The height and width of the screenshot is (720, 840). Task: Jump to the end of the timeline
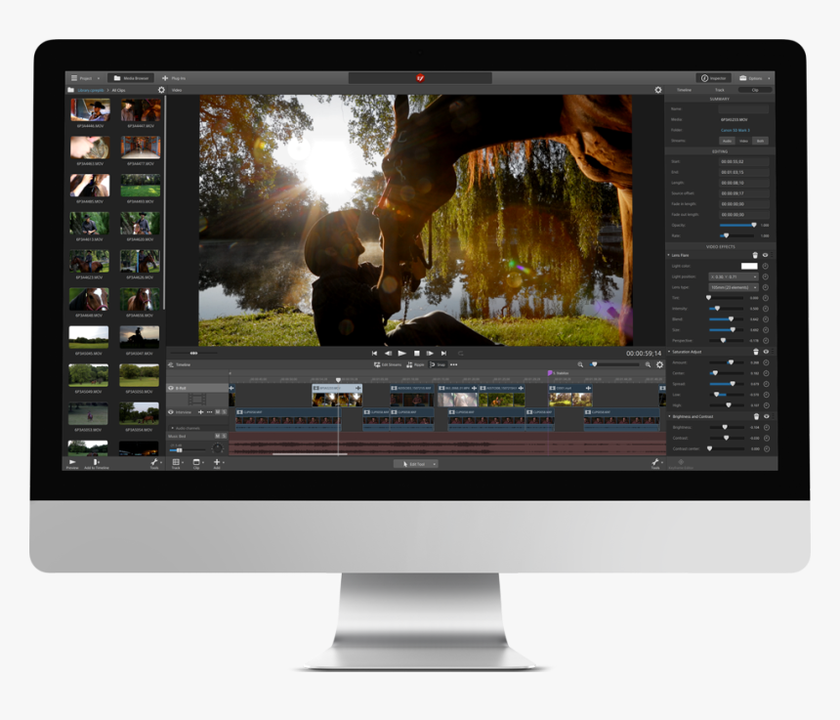(443, 353)
